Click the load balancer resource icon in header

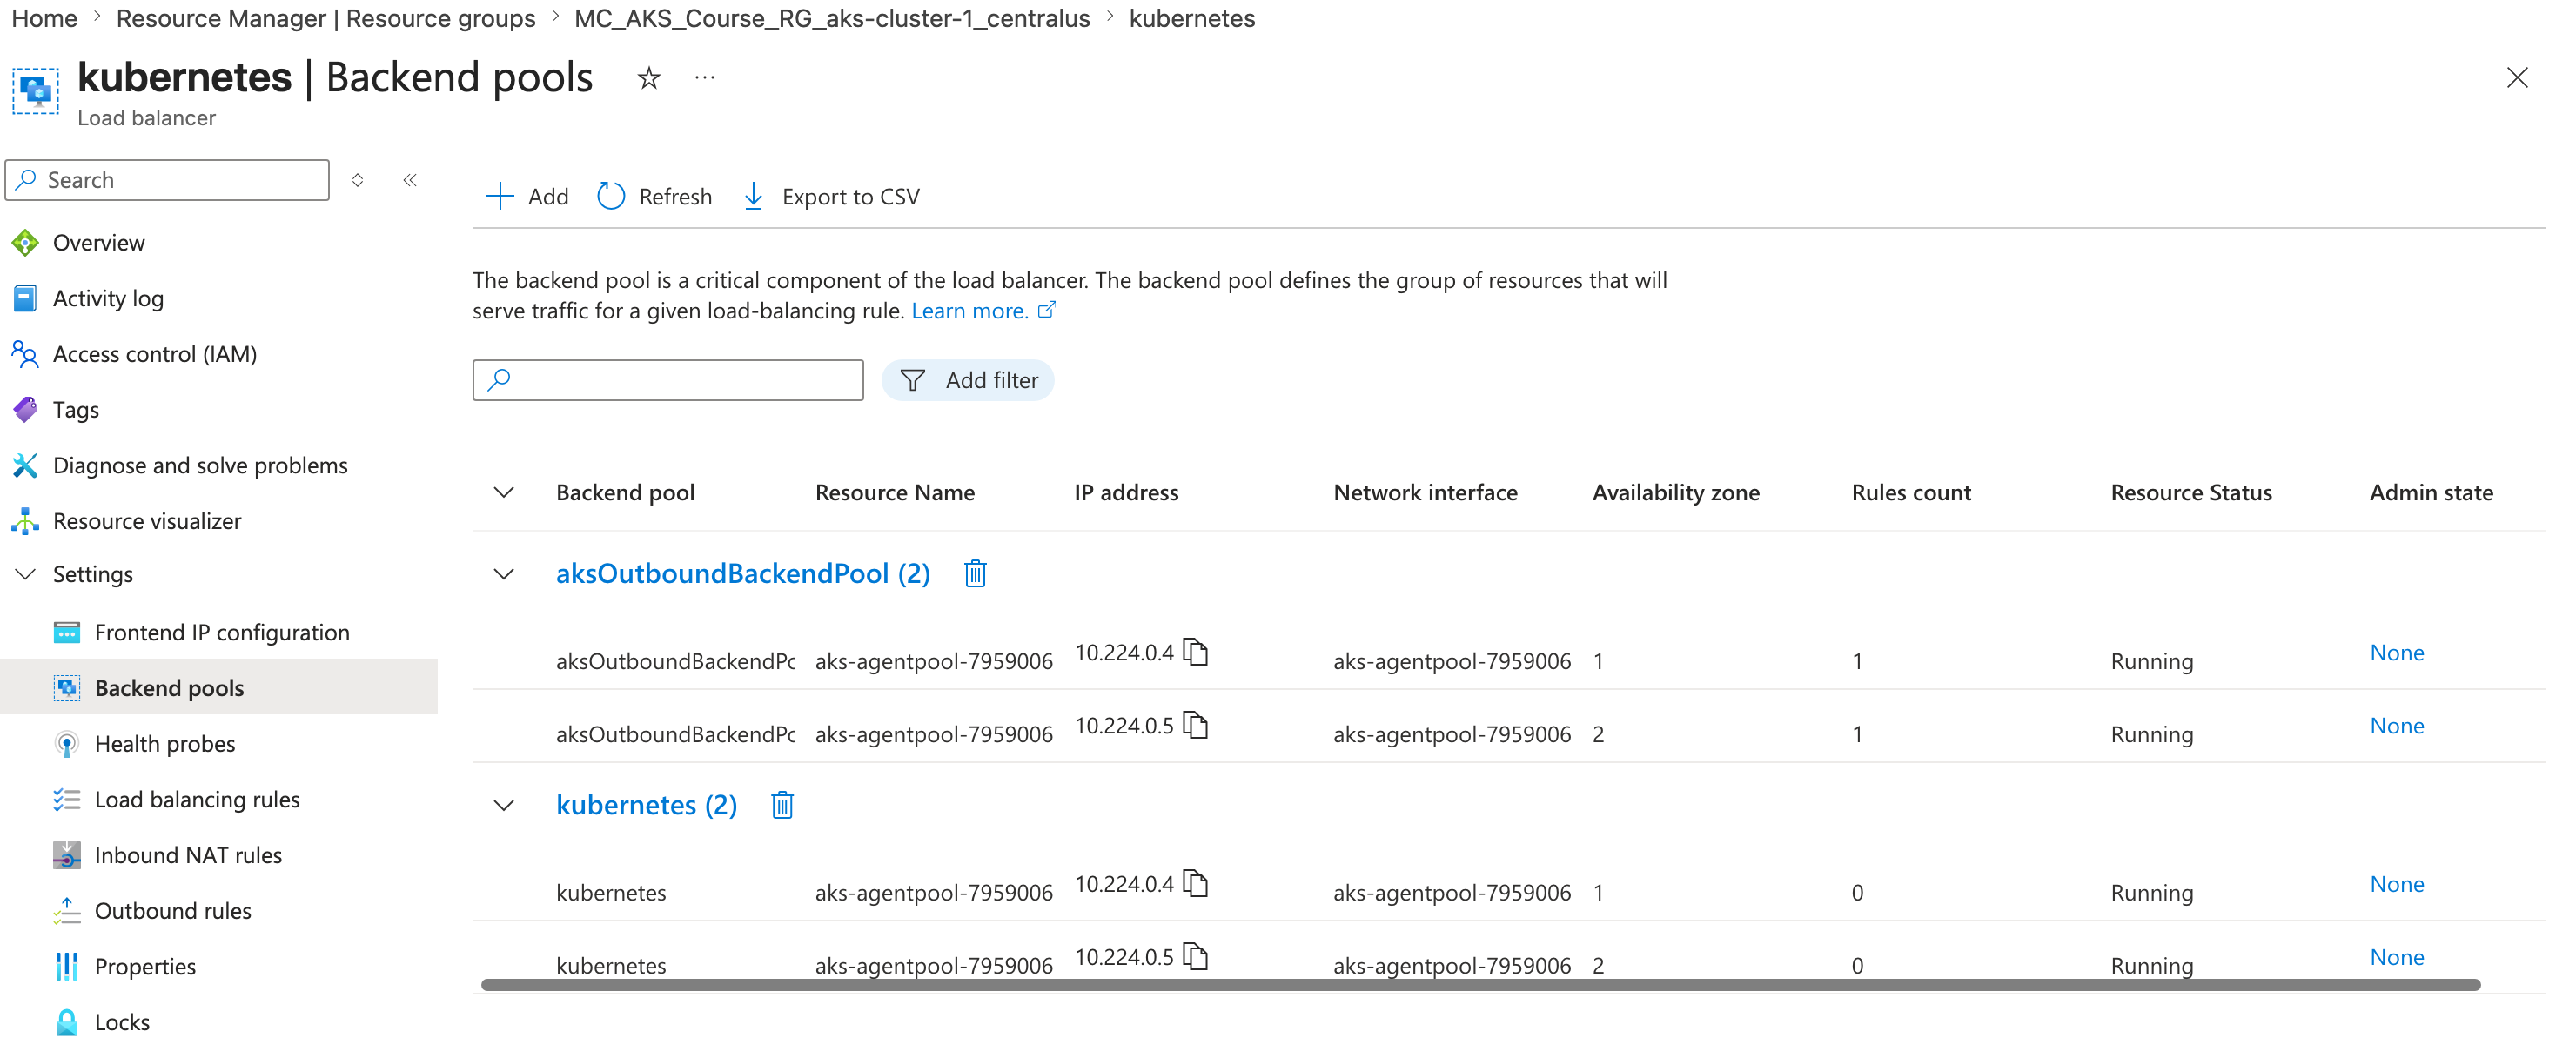tap(36, 91)
